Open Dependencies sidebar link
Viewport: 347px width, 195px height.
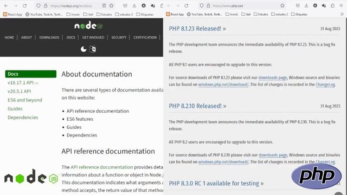23,118
